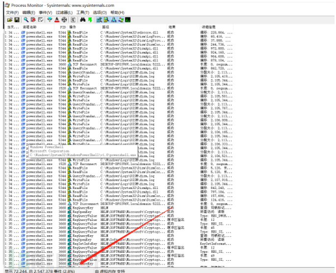
Task: Select the detail value 偏移: 964,608
Action: point(216,56)
